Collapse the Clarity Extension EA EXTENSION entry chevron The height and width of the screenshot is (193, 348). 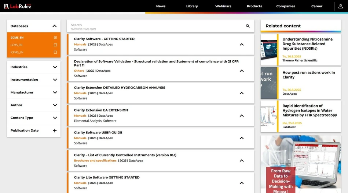click(x=242, y=116)
